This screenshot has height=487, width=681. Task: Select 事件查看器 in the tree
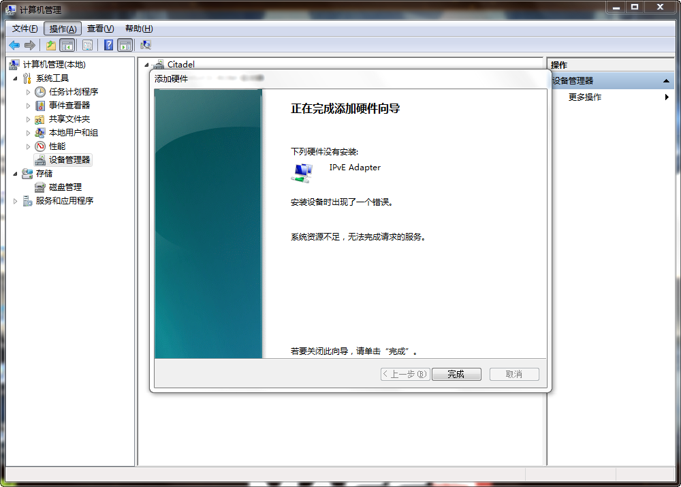click(69, 106)
